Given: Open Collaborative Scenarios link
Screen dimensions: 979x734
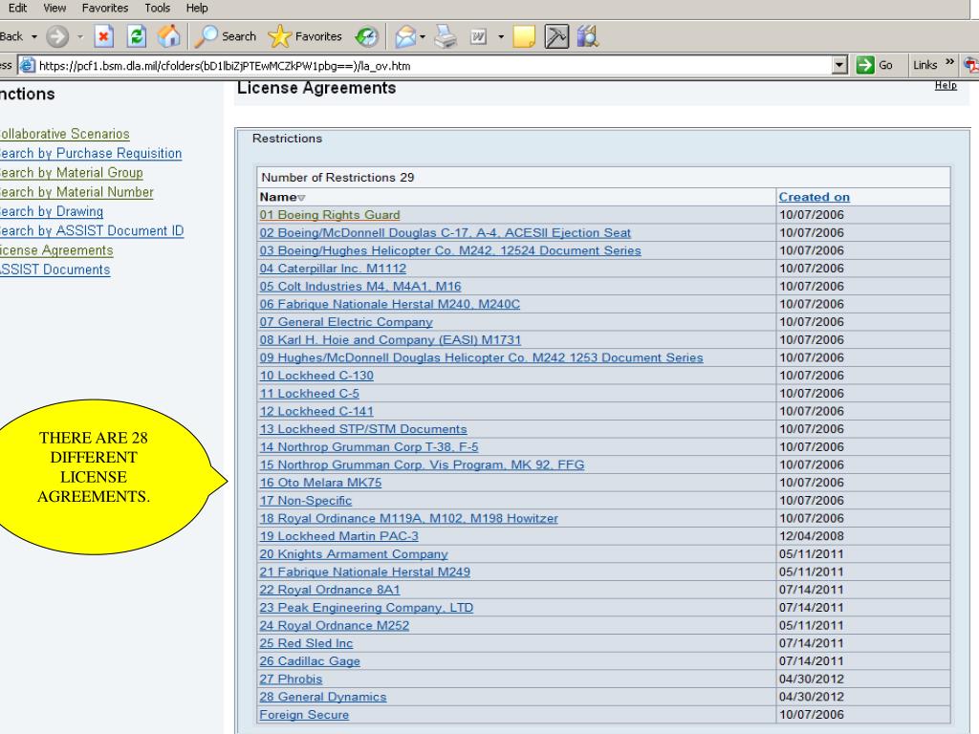Looking at the screenshot, I should pos(65,134).
